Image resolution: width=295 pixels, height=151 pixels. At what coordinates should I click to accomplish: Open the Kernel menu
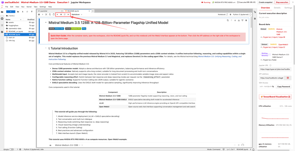coord(29,7)
